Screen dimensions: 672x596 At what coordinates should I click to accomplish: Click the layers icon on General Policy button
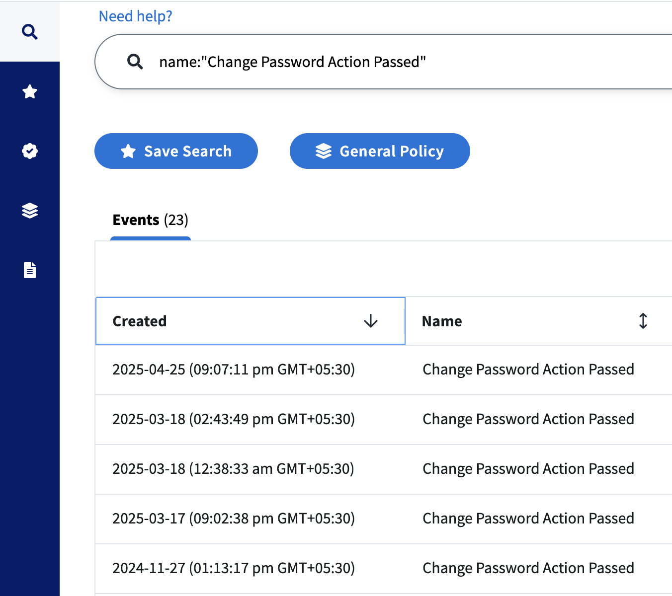pyautogui.click(x=324, y=150)
